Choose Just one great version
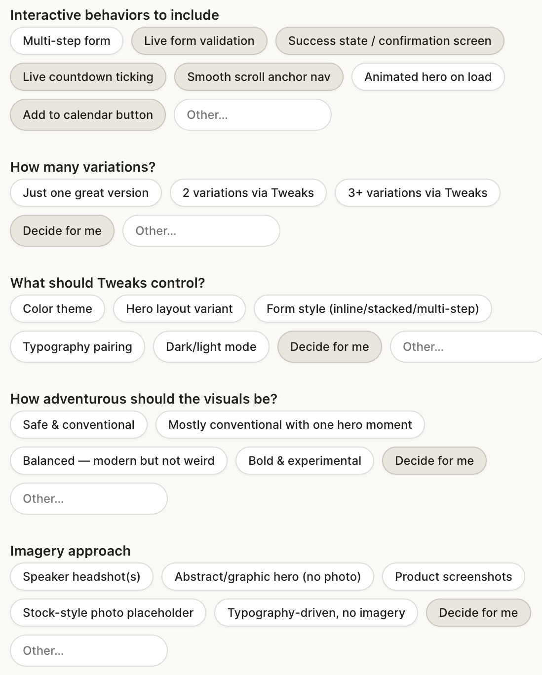This screenshot has height=675, width=542. 85,193
